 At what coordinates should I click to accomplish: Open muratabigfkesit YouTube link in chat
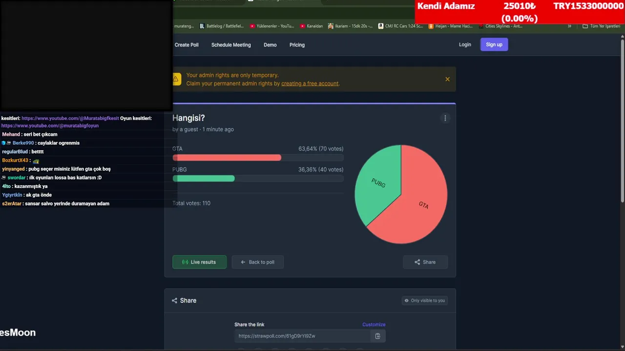[70, 118]
